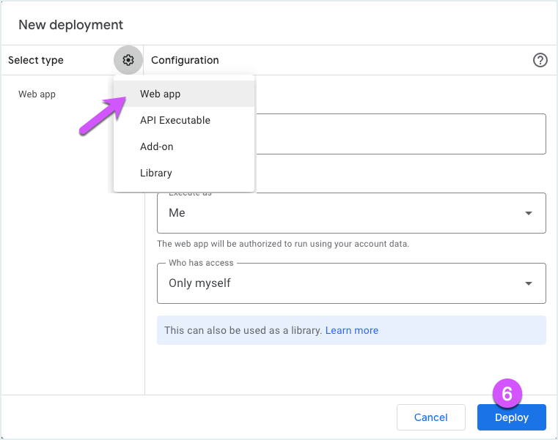Follow the Learn more link

point(352,330)
